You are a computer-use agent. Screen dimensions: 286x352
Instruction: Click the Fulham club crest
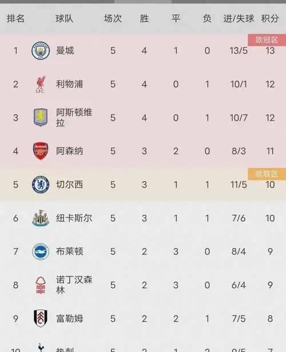click(41, 318)
